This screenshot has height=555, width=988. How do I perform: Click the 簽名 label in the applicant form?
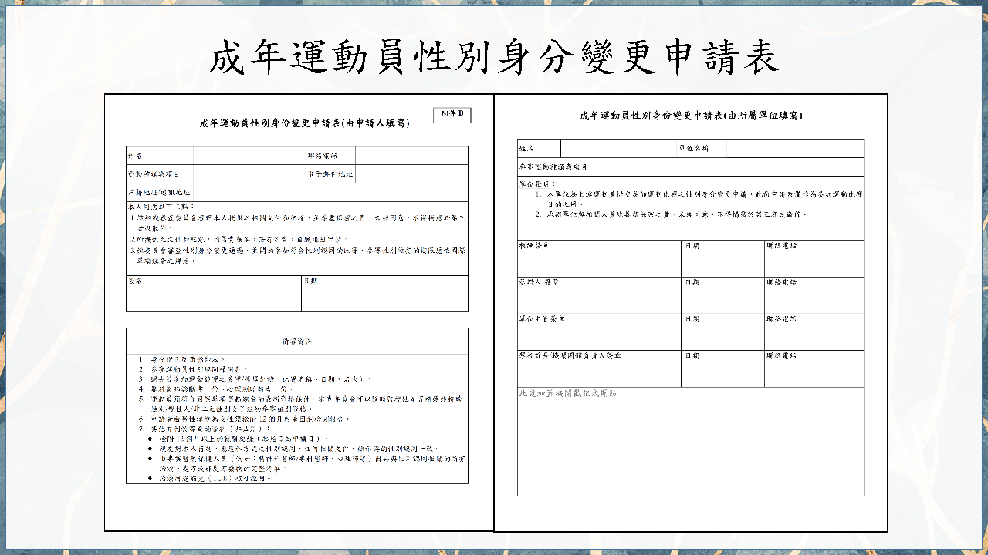(135, 281)
